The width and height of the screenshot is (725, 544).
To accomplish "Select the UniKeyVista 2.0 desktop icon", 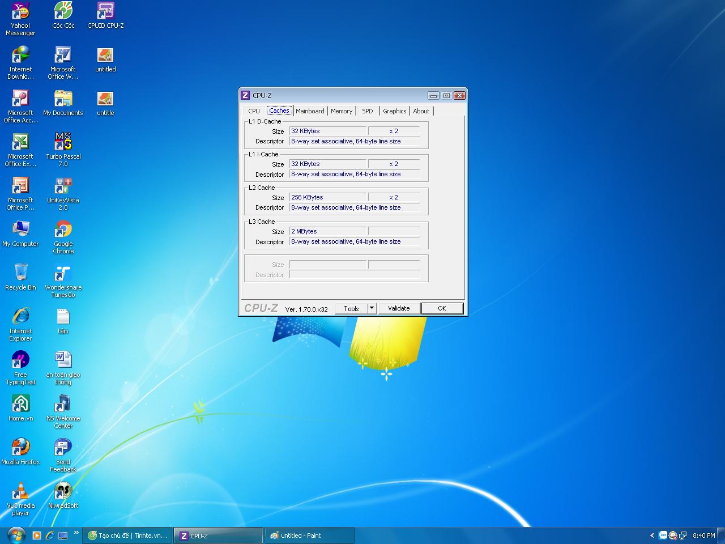I will pos(63,193).
